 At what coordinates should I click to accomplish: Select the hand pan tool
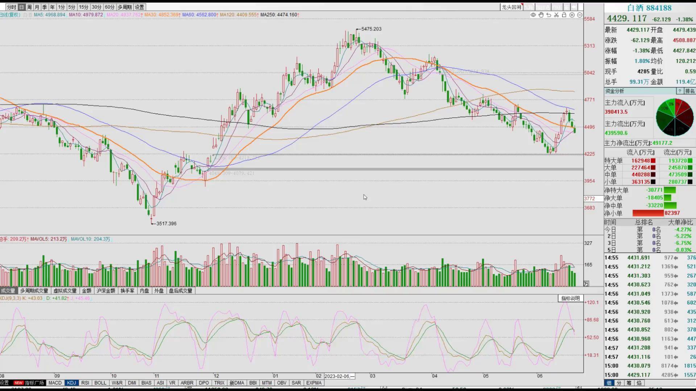point(541,15)
